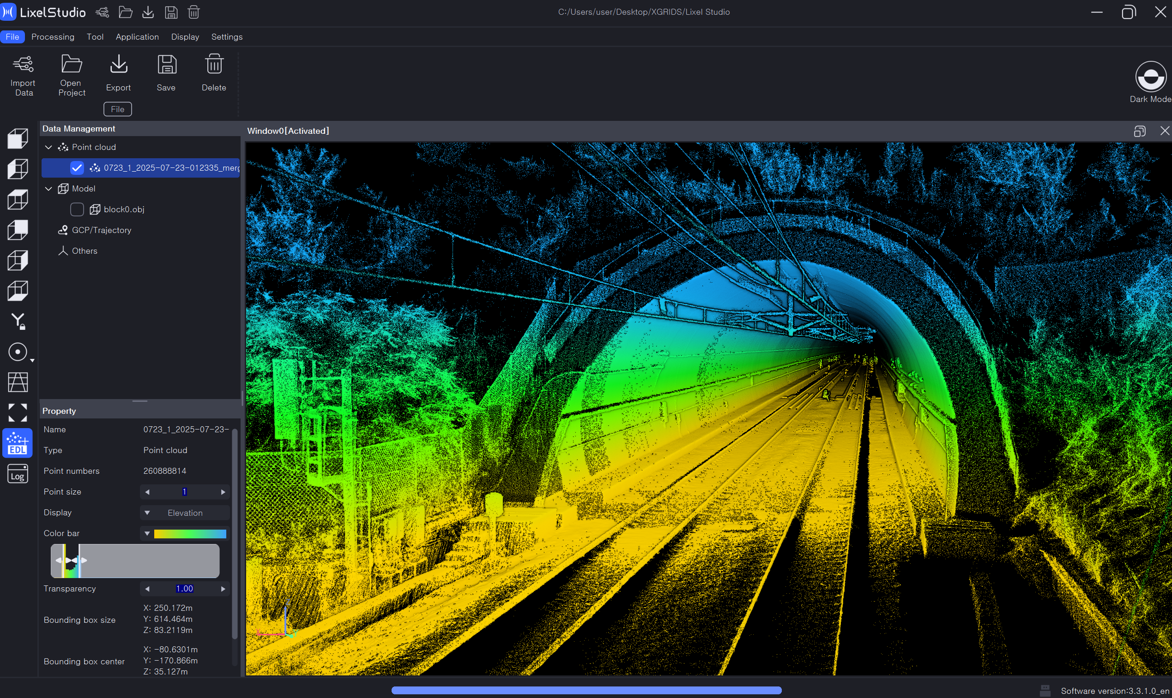
Task: Click the pick-lock tool icon in sidebar
Action: [18, 321]
